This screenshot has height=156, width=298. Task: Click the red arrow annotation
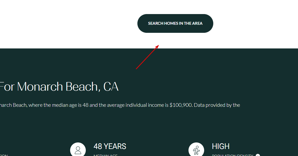(148, 57)
